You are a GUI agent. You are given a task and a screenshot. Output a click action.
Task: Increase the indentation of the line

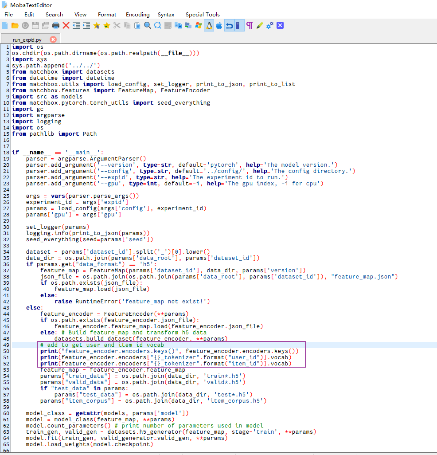tap(86, 25)
